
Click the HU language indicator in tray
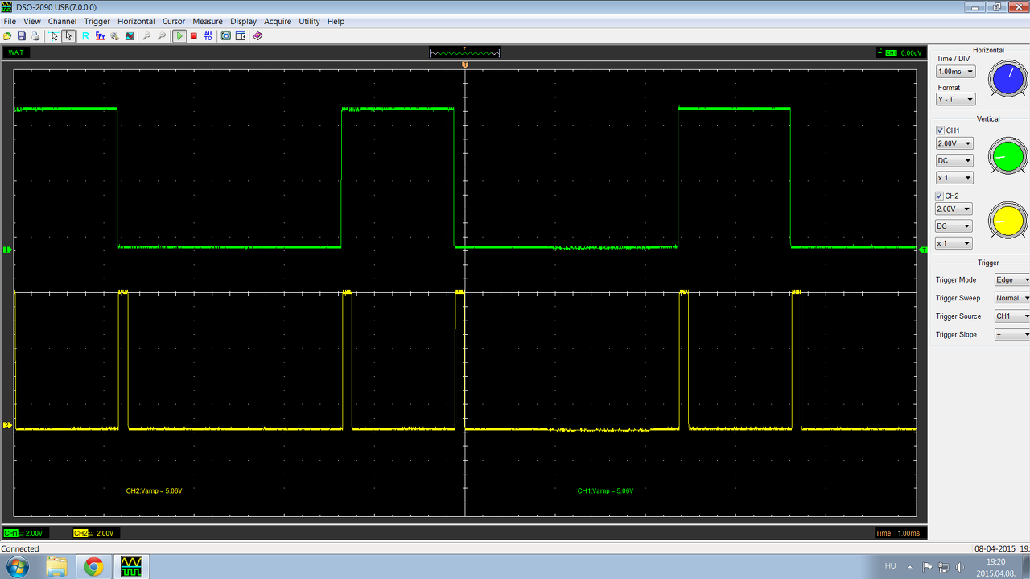pyautogui.click(x=891, y=566)
